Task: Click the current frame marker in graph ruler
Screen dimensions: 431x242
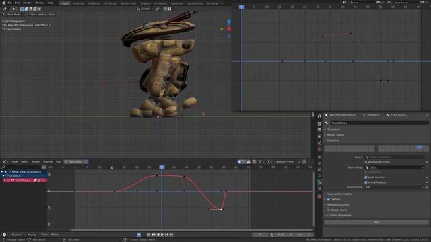Action: click(162, 167)
